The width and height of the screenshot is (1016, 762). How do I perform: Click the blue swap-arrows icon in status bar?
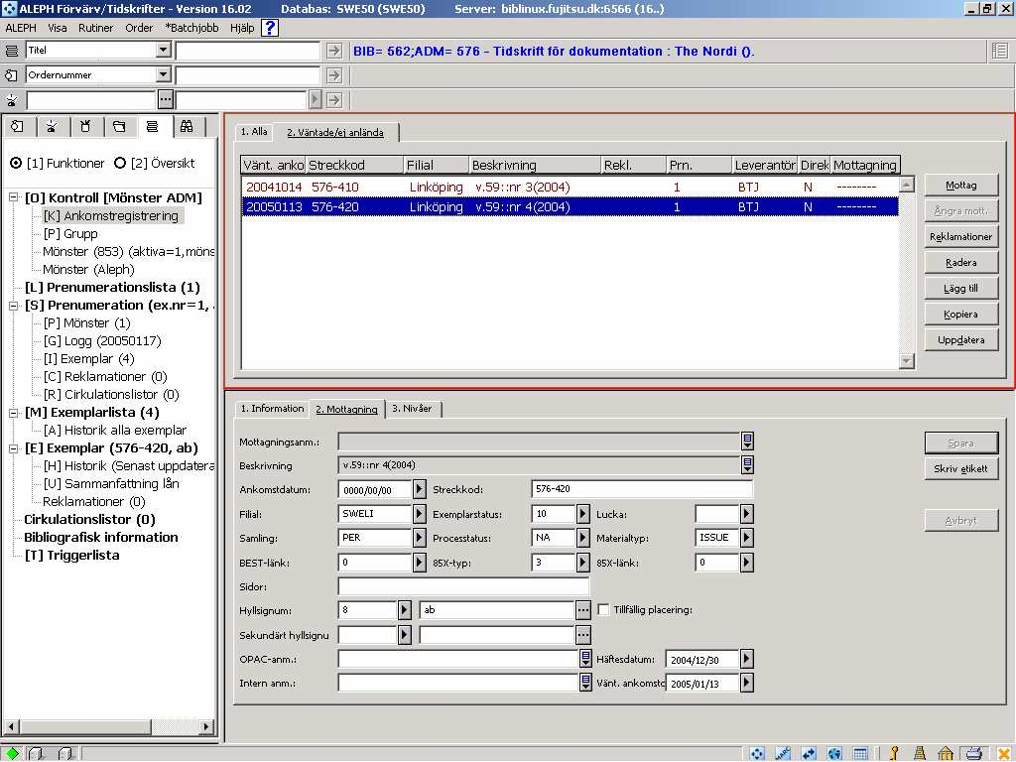[x=809, y=754]
